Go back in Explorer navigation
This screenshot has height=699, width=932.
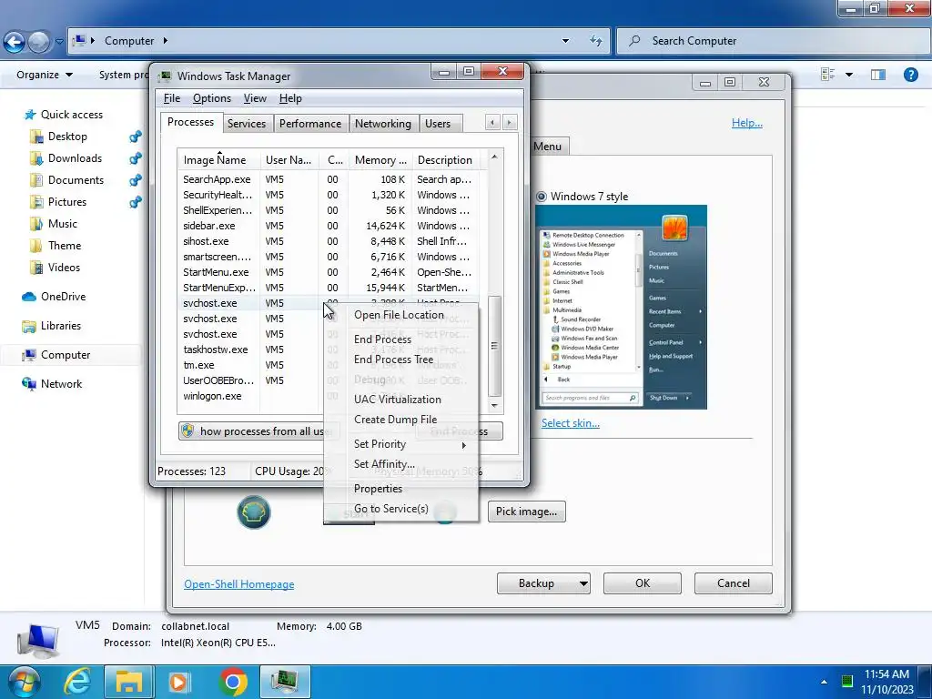coord(14,41)
